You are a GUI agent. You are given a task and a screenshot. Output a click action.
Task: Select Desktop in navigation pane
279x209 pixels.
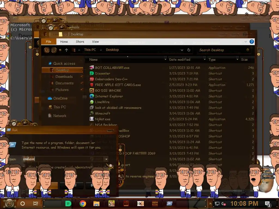[x=62, y=70]
